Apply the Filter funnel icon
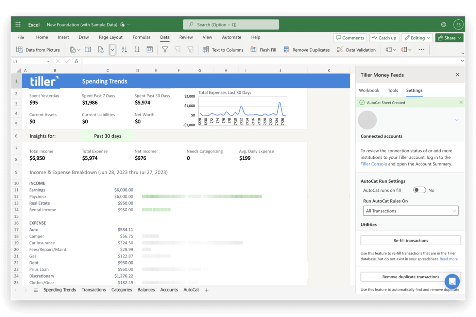 pyautogui.click(x=165, y=50)
